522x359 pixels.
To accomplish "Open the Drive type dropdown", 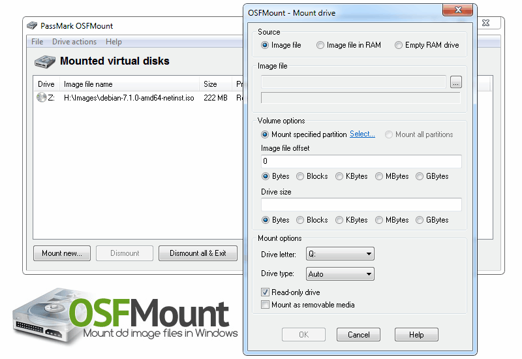I will tap(340, 274).
